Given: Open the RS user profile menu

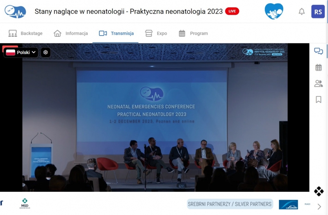Looking at the screenshot, I should pos(318,11).
